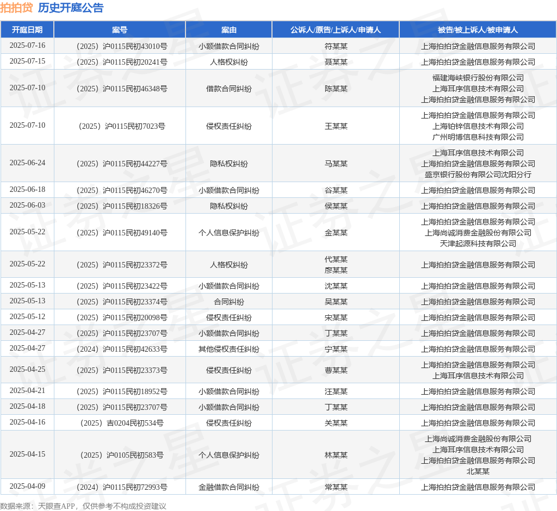Select the 公诉人/原告/上诉人/申请人 column header
Viewport: 557px width, 511px height.
336,30
